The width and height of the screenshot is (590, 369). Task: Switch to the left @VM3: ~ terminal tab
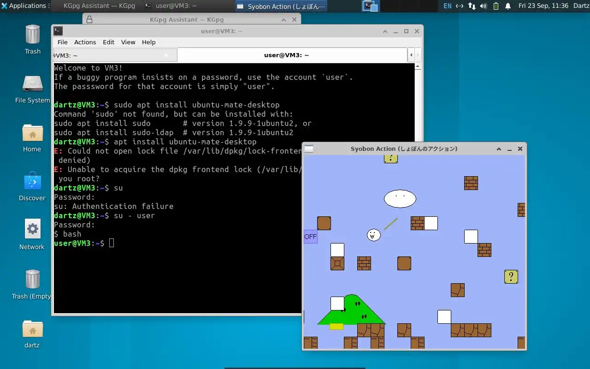[x=115, y=55]
